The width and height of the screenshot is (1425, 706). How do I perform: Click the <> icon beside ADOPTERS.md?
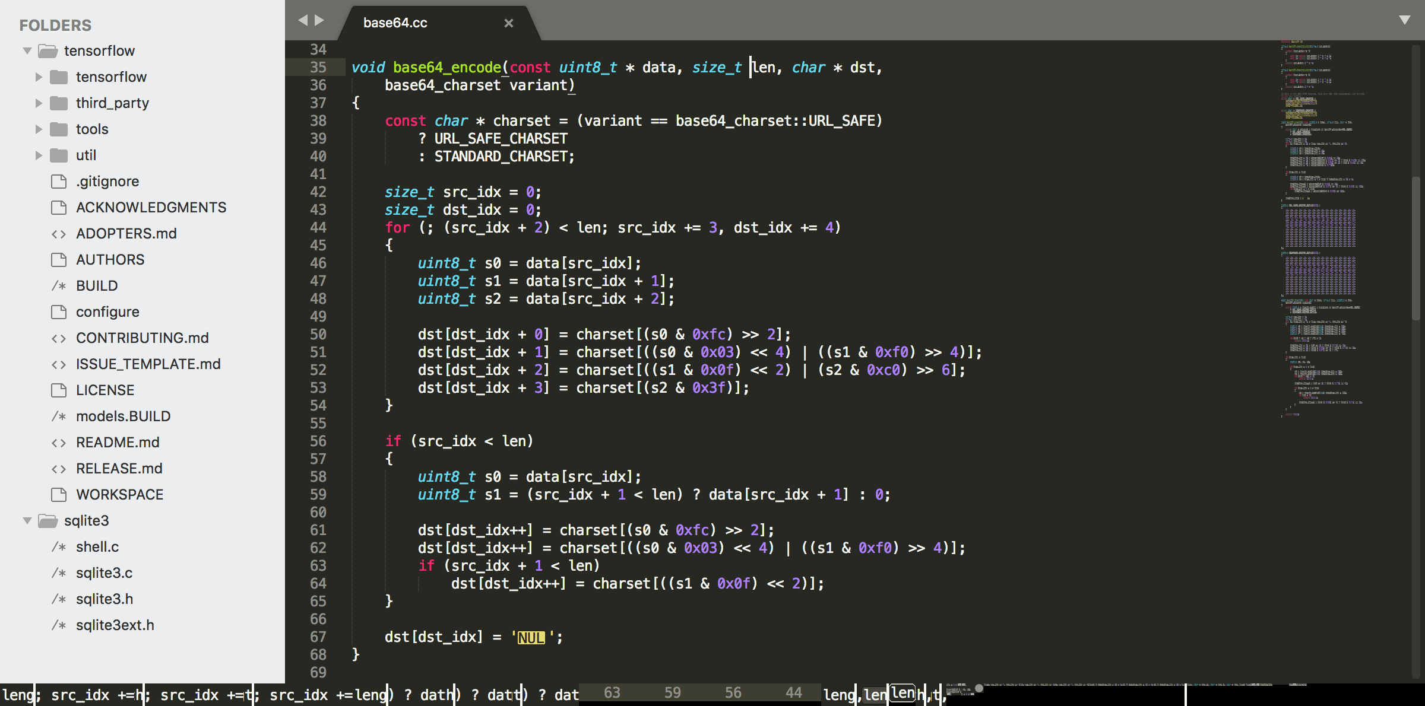pos(59,233)
